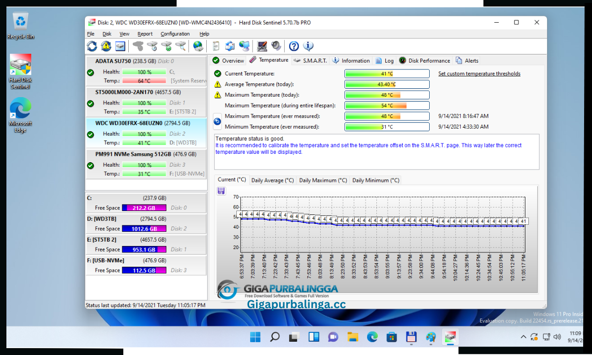The height and width of the screenshot is (355, 592).
Task: Click Set custom temperature thresholds link
Action: [480, 73]
